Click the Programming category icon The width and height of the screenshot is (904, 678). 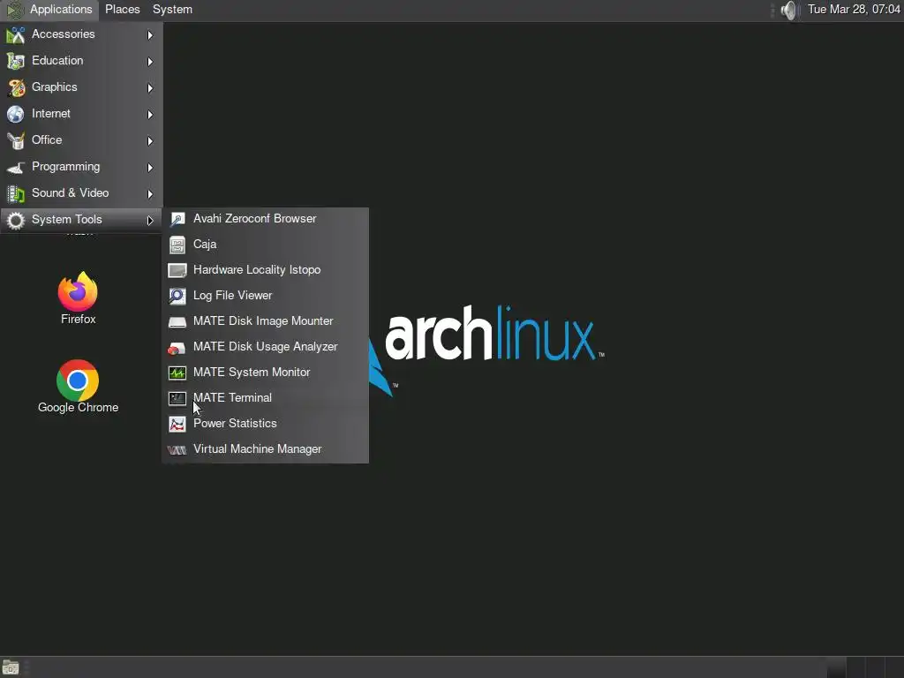tap(16, 167)
